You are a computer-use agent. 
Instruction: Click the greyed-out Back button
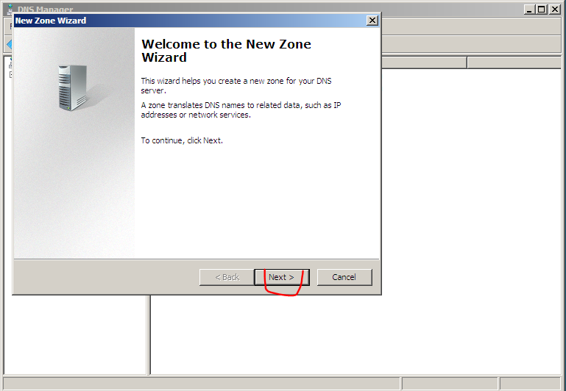[227, 277]
